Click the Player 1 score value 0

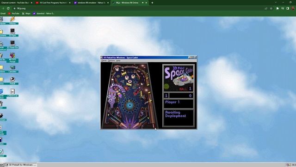pyautogui.click(x=190, y=96)
